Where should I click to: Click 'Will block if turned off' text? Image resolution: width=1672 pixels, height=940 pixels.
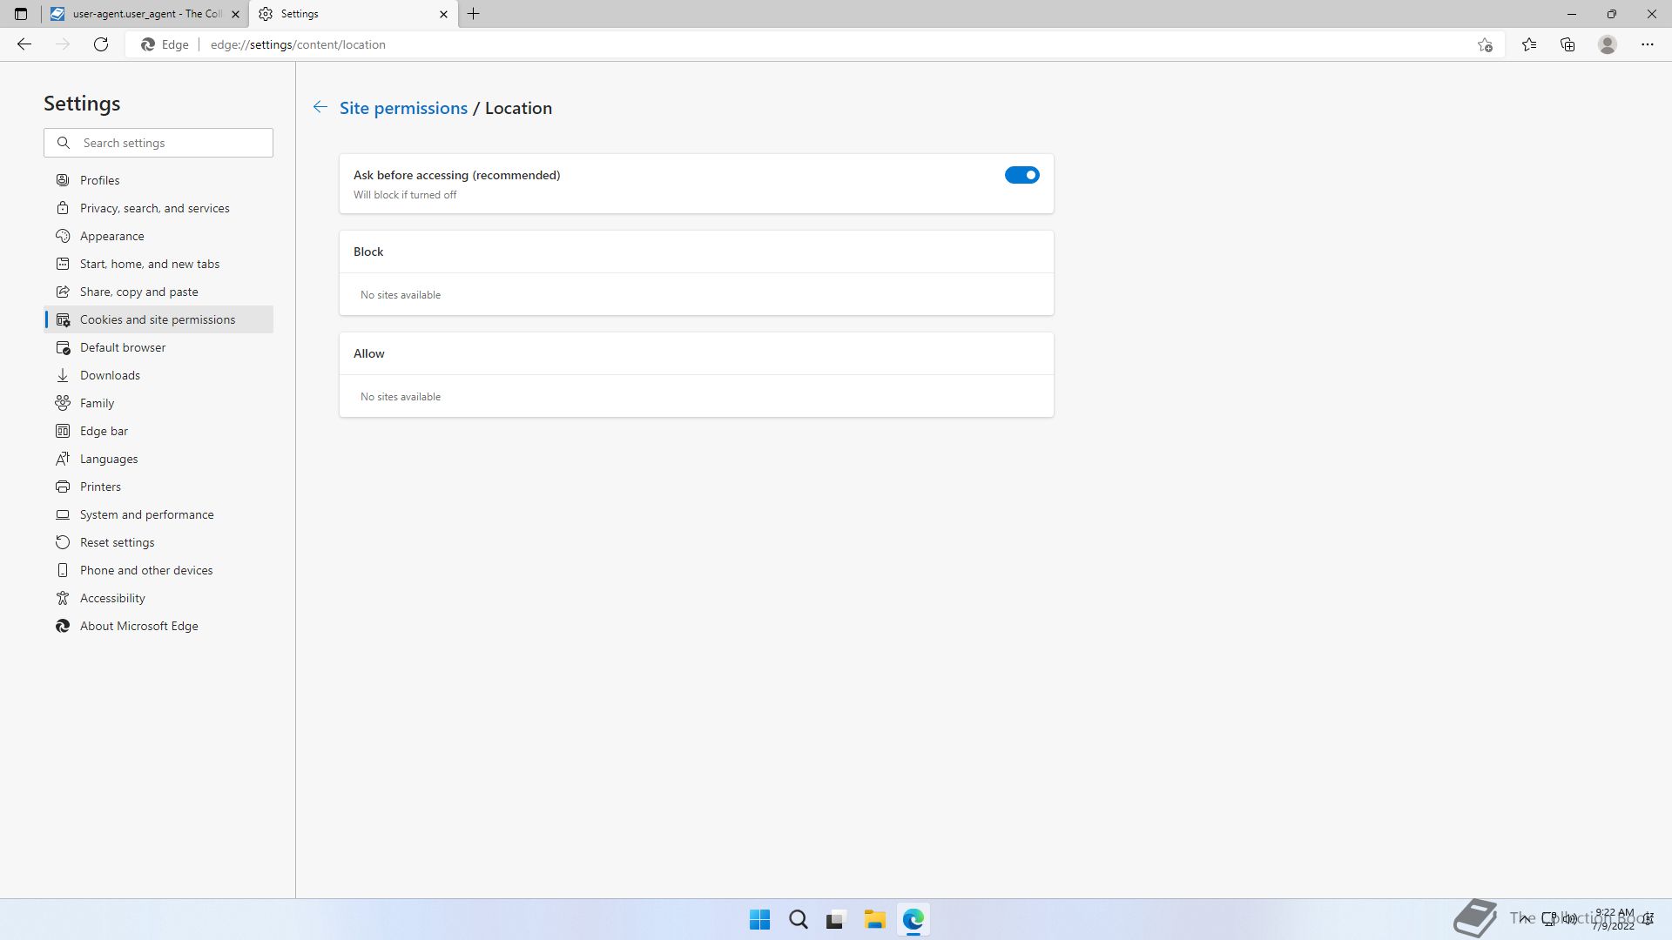point(405,195)
